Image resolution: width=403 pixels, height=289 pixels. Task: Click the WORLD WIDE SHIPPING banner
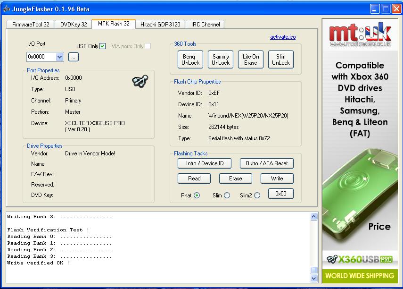(360, 276)
